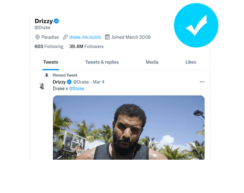
Task: Go to the Likes tab
Action: click(191, 62)
